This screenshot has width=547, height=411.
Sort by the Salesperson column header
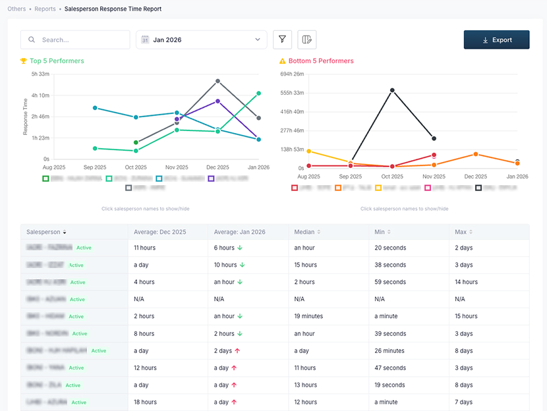point(46,232)
